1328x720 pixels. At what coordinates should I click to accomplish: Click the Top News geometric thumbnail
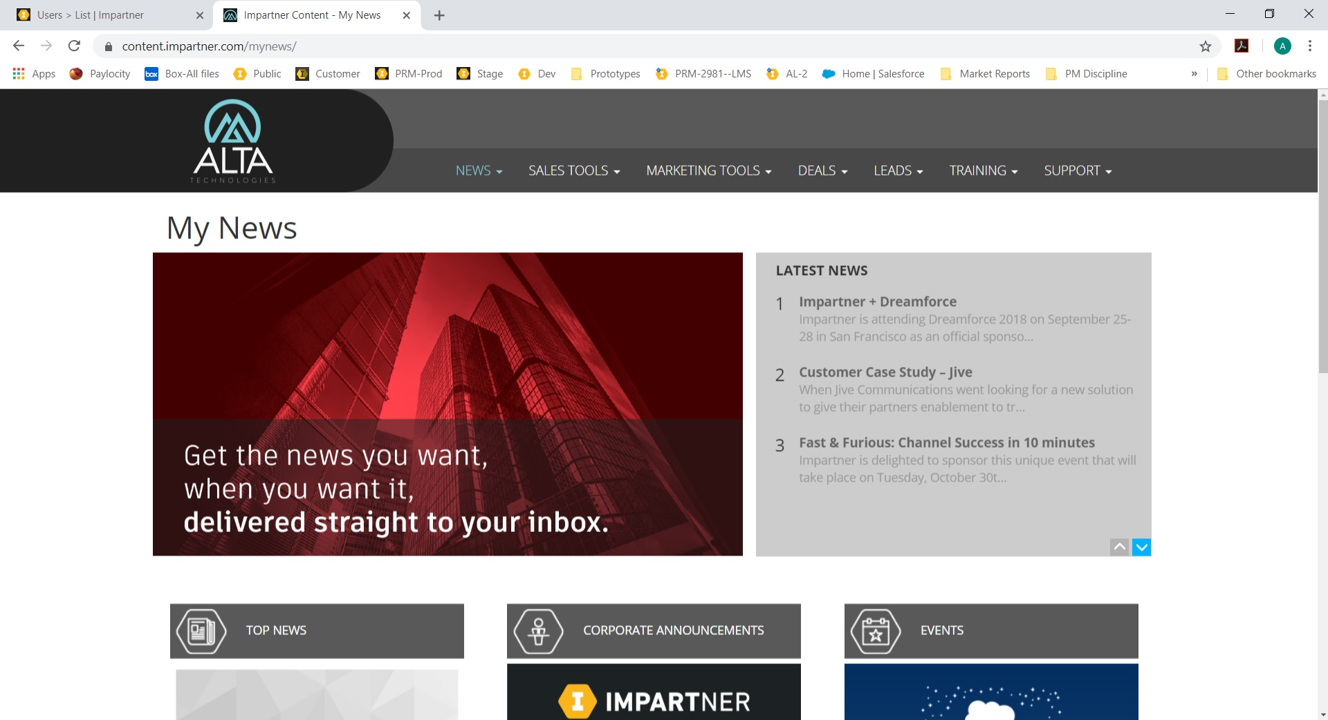click(x=317, y=694)
